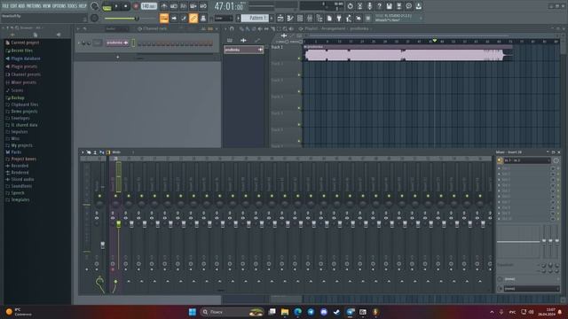
Task: Toggle the metronome icon
Action: (x=163, y=6)
